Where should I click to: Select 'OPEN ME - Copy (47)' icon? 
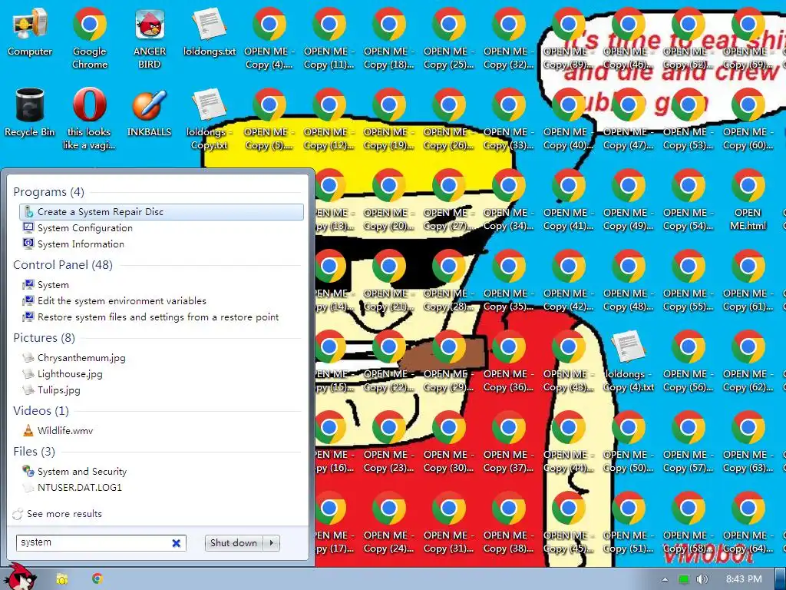click(628, 118)
